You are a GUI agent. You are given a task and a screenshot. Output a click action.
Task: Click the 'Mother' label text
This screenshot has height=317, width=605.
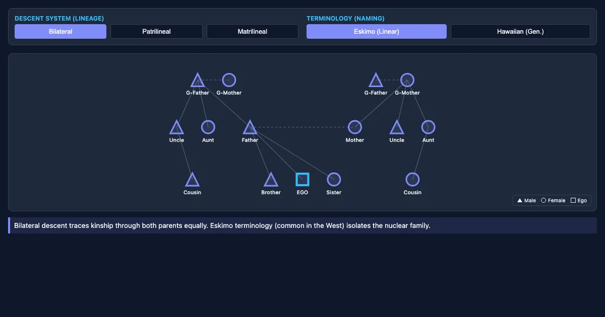tap(355, 140)
